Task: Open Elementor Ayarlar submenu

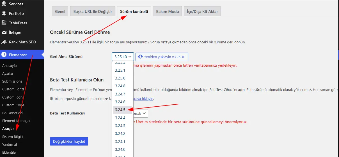Action: [x=8, y=74]
